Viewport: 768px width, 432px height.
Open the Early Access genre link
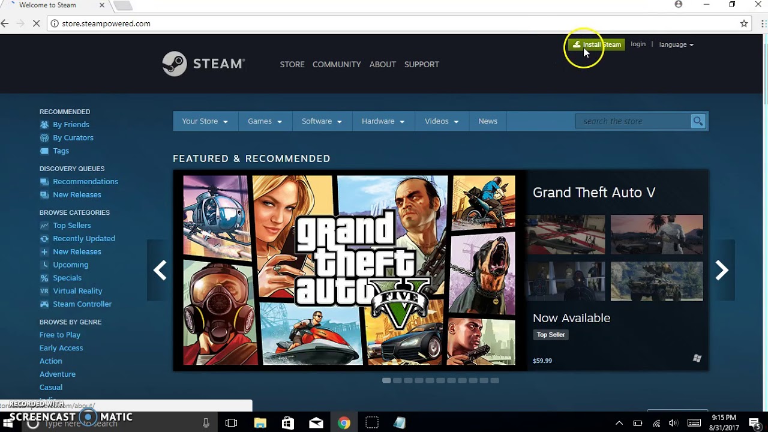click(x=61, y=348)
